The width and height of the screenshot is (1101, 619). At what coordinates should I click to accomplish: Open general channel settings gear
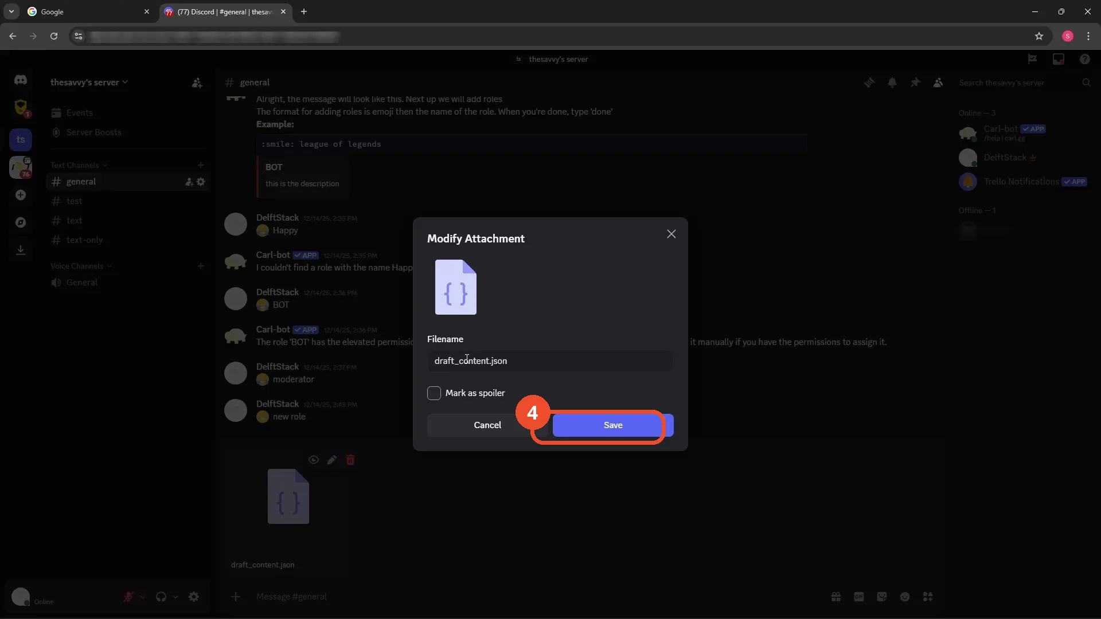point(201,182)
